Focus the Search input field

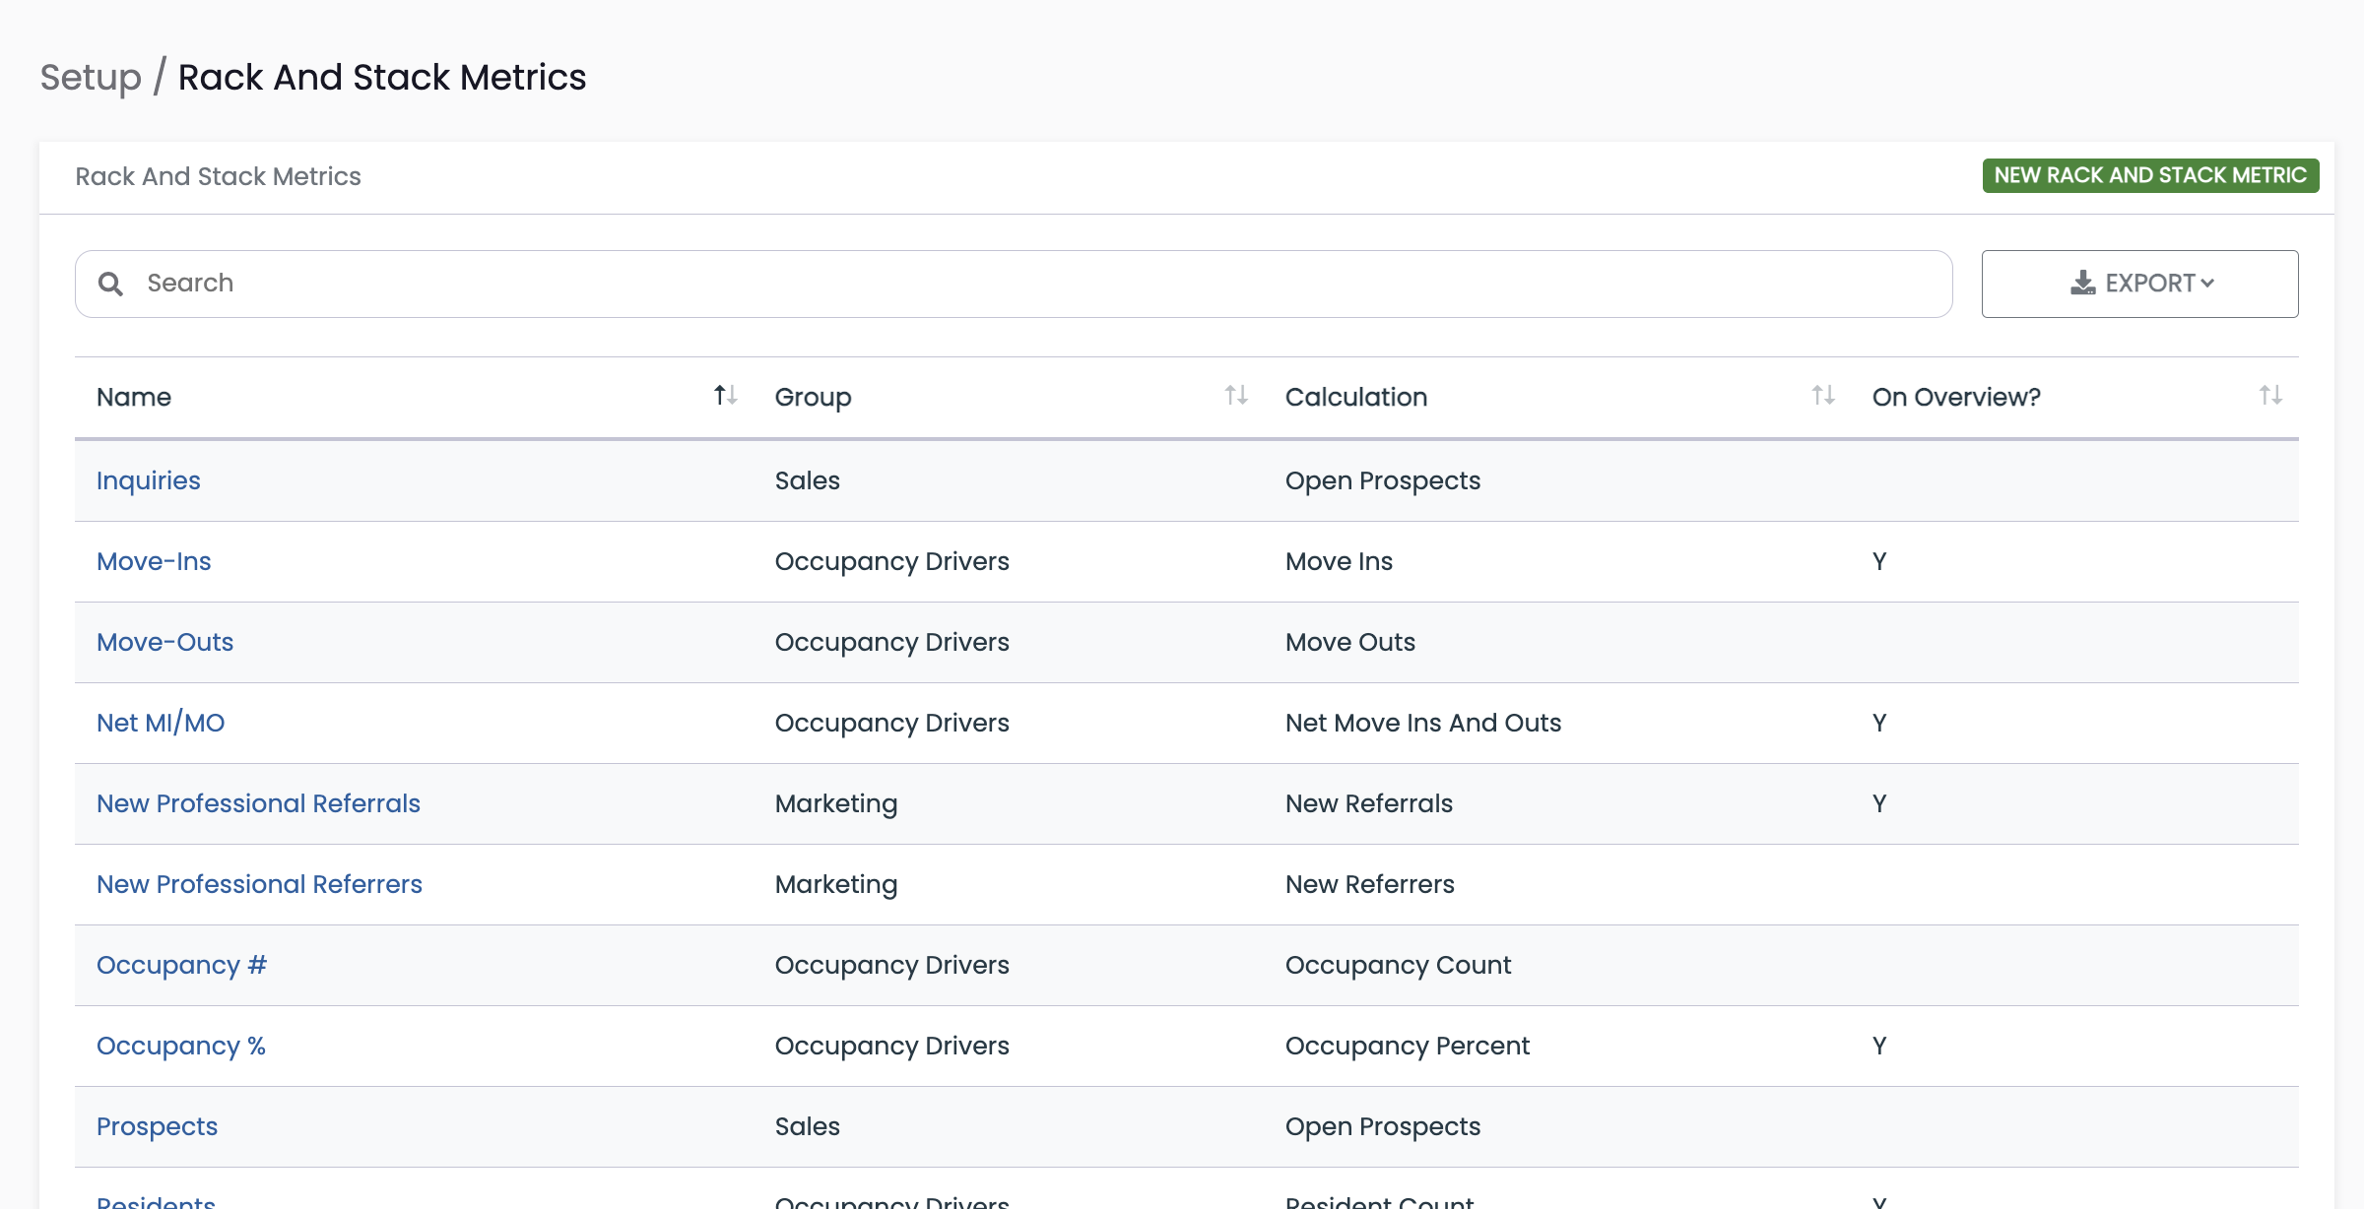1014,284
